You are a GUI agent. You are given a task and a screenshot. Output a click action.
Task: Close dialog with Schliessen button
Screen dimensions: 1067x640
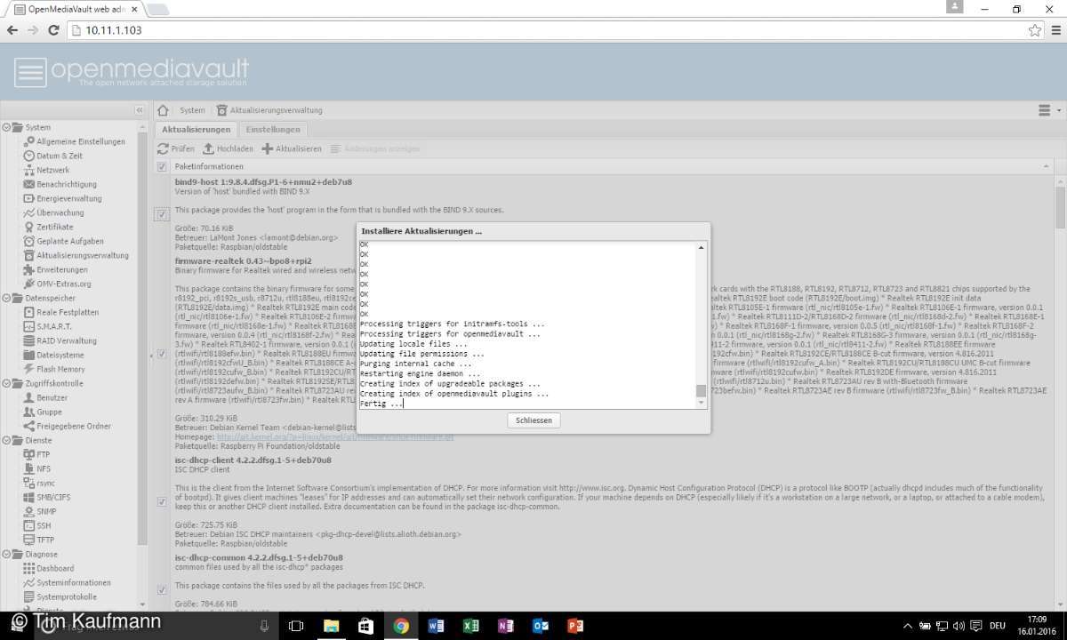(534, 420)
